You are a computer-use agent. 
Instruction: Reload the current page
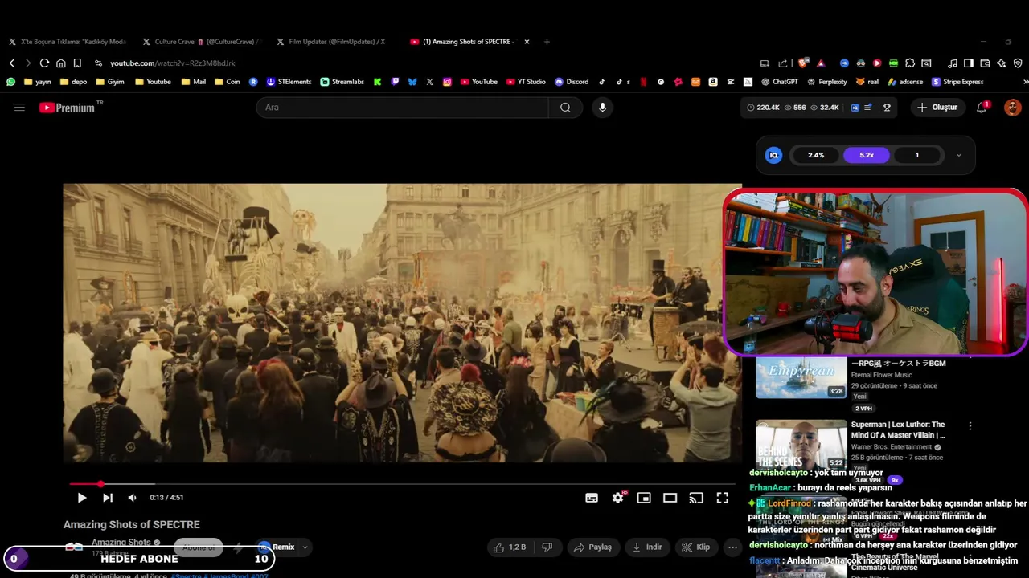(x=44, y=63)
